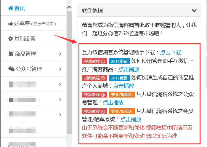This screenshot has height=147, width=207.
Task: Click 点击播放 link for video tutorial ①
Action: (129, 69)
